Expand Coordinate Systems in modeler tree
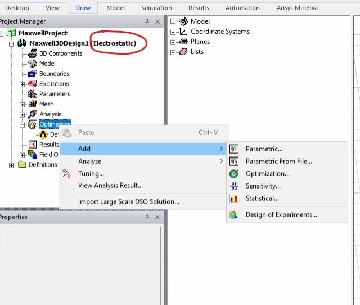This screenshot has height=305, width=360. point(173,32)
